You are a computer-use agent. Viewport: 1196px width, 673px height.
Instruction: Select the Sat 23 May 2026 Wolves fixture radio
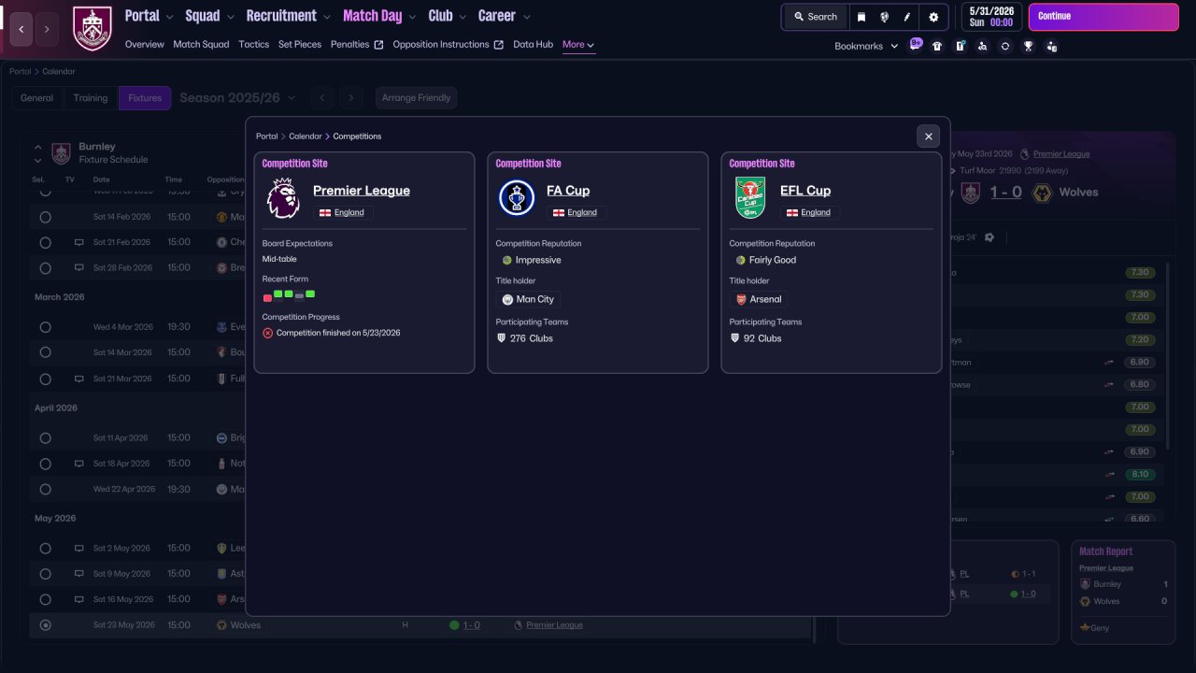[x=45, y=625]
